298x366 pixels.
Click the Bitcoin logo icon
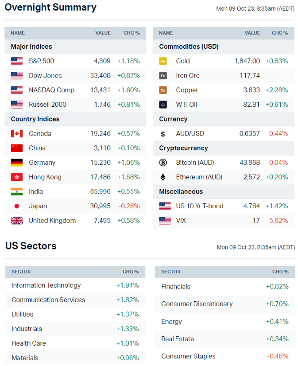[163, 163]
